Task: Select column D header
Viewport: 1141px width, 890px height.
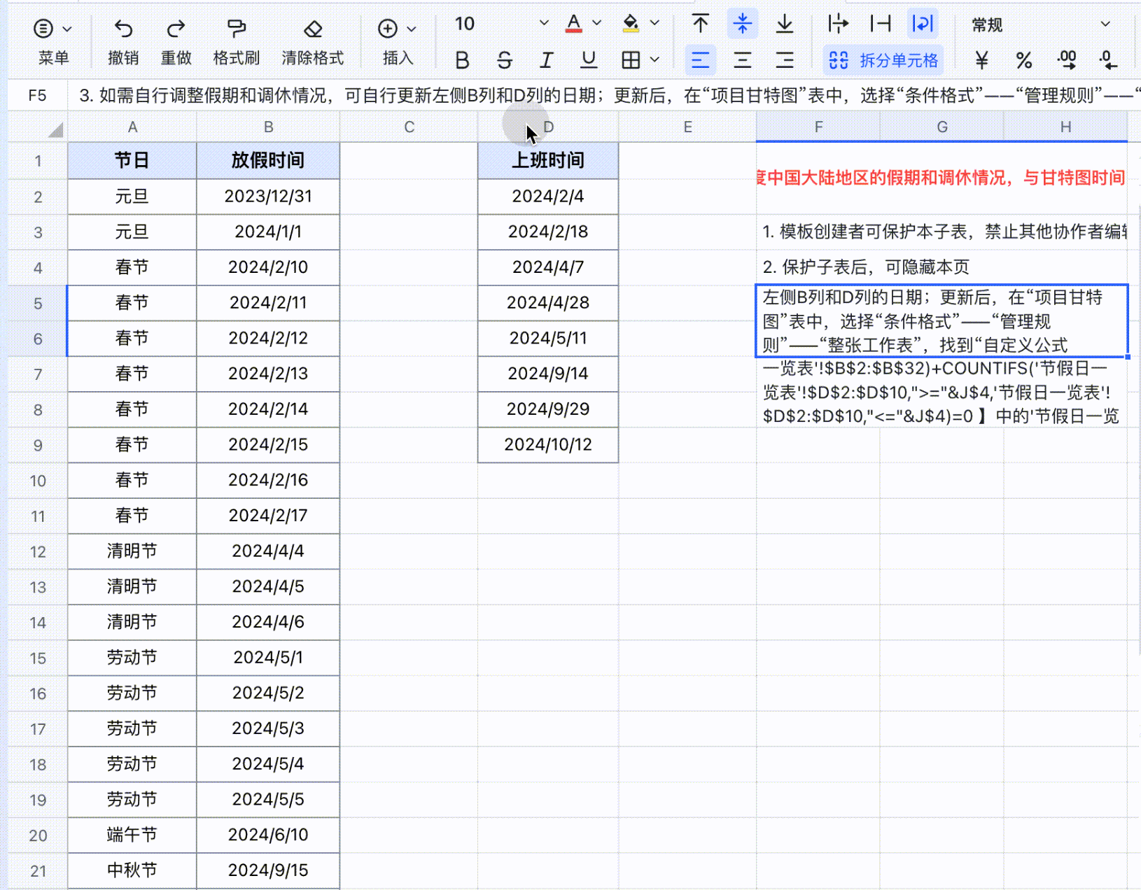Action: pos(548,127)
